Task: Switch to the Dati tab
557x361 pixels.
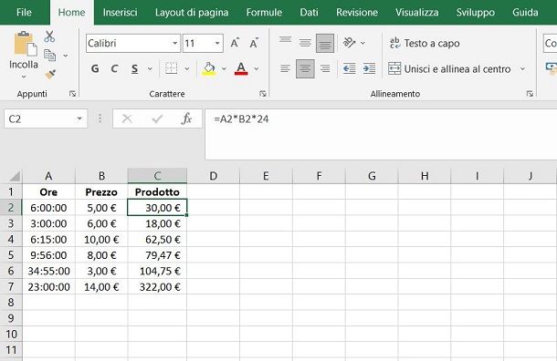Action: click(309, 13)
